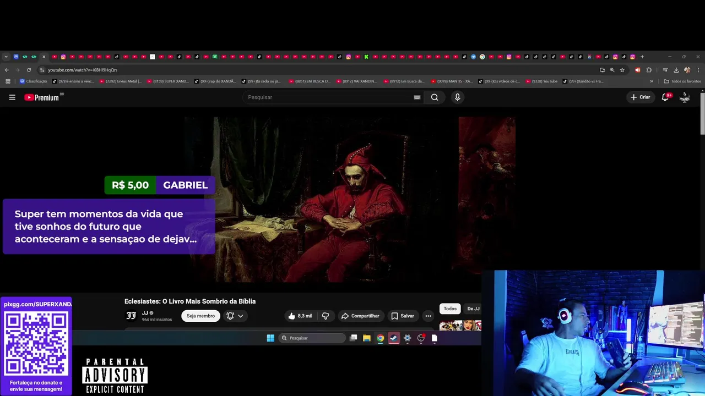Go back in the browser

coord(7,70)
